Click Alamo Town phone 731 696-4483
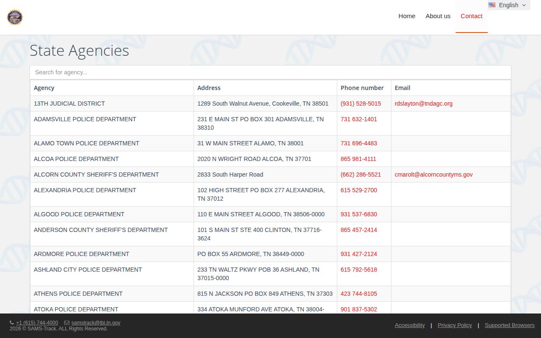The image size is (541, 338). 359,143
